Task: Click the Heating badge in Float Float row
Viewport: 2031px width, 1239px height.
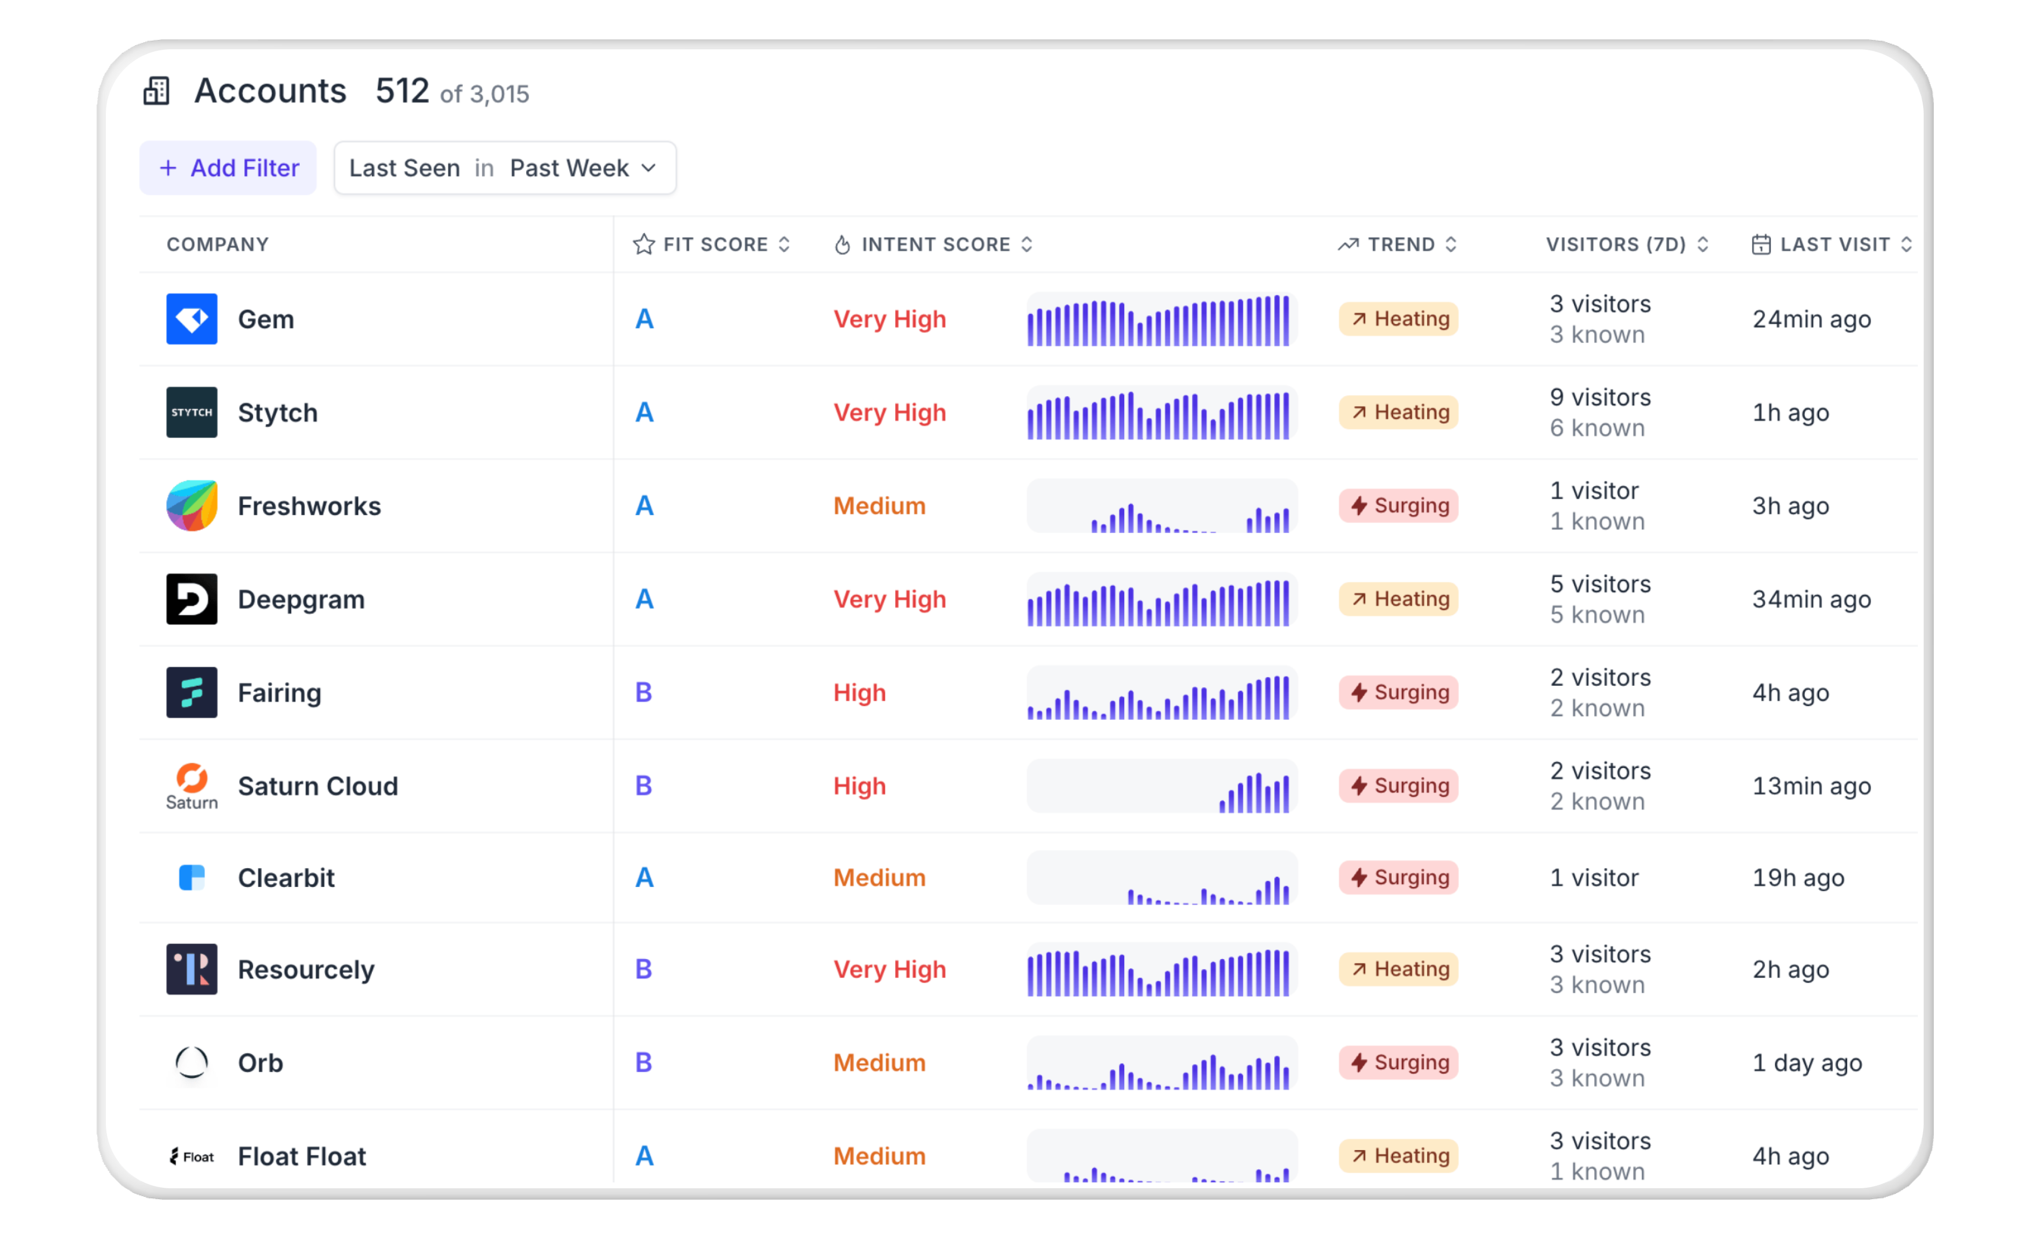Action: pyautogui.click(x=1399, y=1157)
